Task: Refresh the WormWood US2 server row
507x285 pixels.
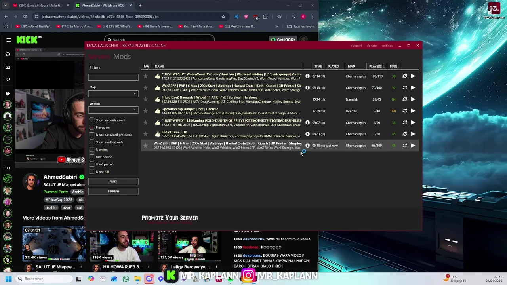Action: click(404, 76)
